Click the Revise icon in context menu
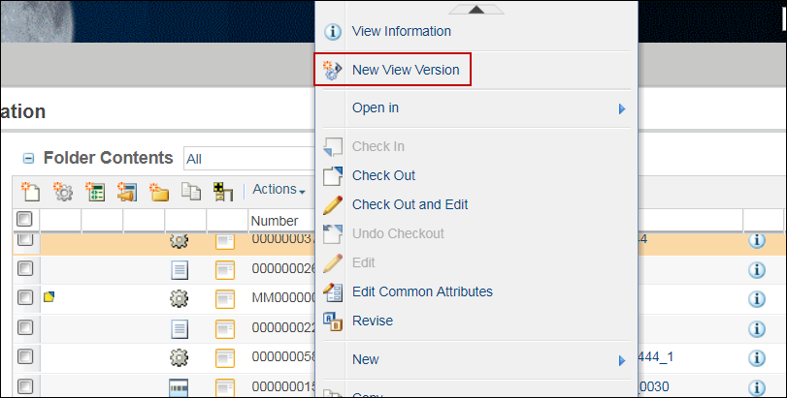Viewport: 787px width, 398px height. coord(333,321)
